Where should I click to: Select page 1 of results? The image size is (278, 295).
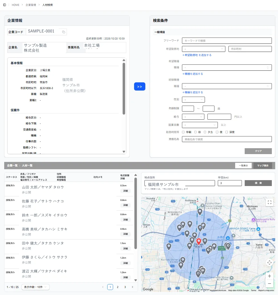click(x=110, y=287)
